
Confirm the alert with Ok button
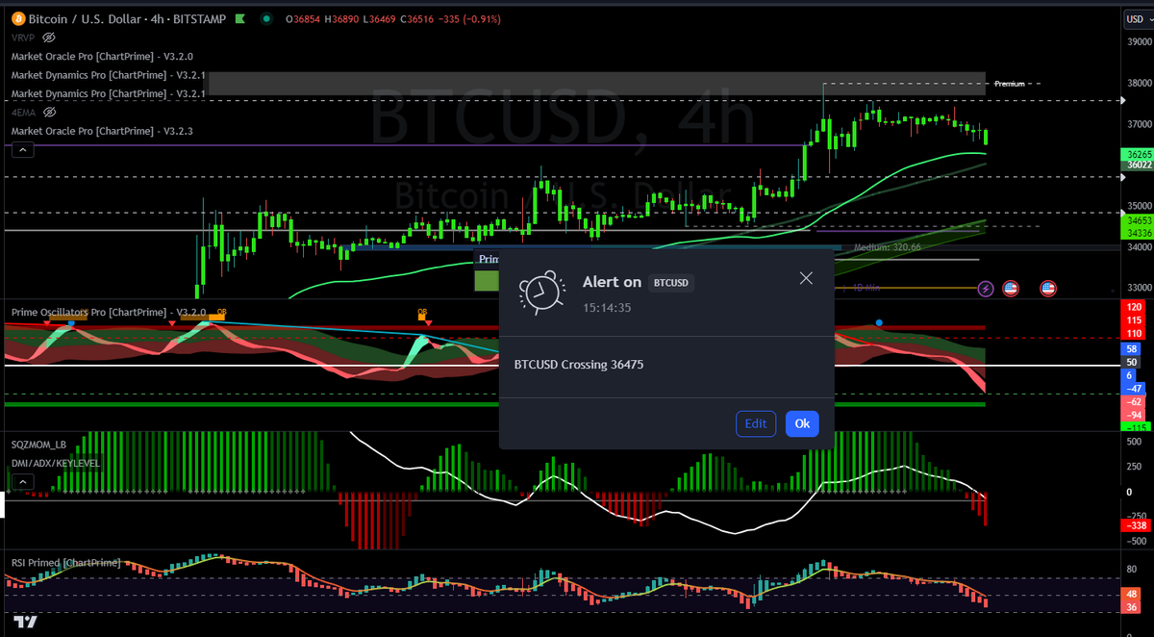(x=802, y=423)
